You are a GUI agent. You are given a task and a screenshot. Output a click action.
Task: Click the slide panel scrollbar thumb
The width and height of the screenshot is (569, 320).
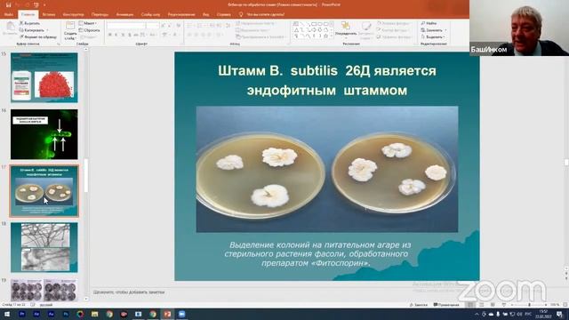click(86, 176)
